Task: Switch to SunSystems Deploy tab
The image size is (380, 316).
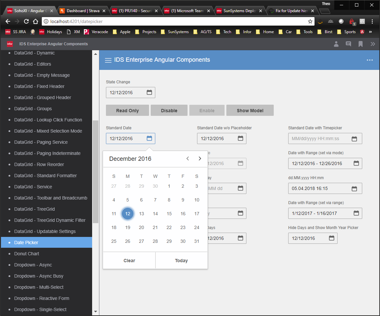Action: (240, 11)
